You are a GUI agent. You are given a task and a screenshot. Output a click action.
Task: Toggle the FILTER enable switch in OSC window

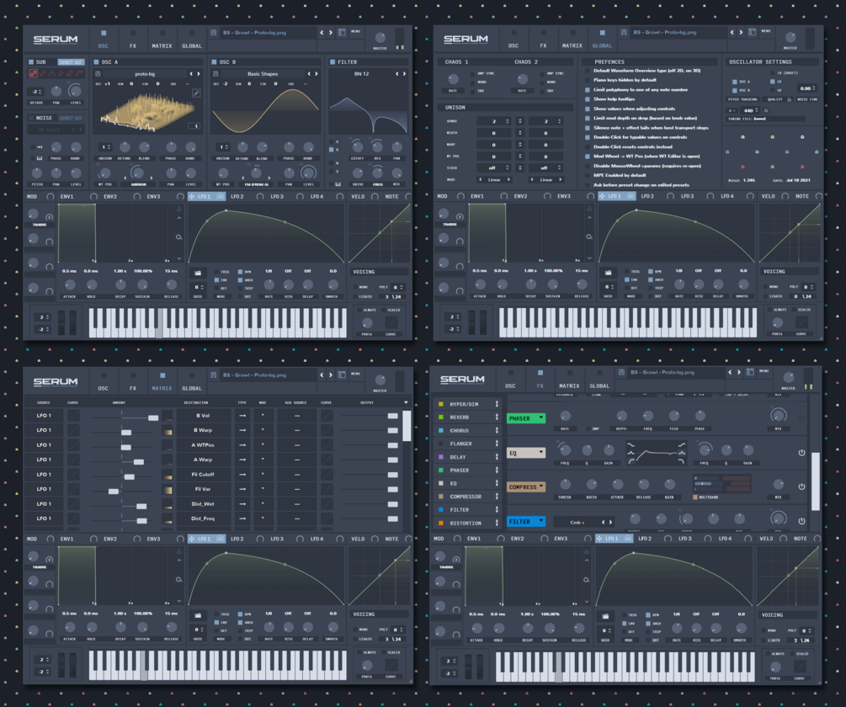333,62
